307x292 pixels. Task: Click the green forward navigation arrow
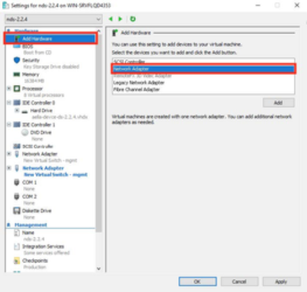pos(120,19)
